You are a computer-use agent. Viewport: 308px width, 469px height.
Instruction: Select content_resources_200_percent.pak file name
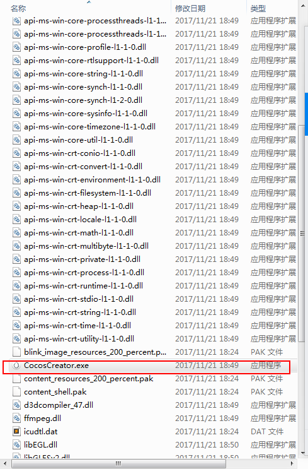click(88, 379)
